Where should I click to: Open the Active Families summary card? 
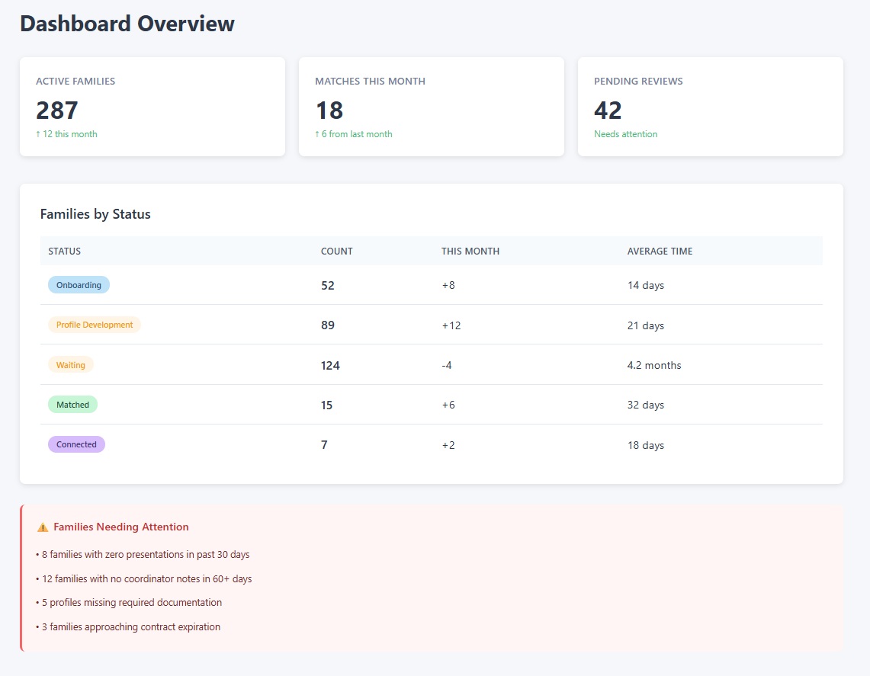pos(152,106)
